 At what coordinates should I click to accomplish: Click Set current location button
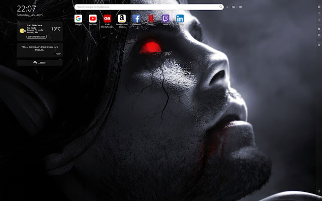pos(36,37)
